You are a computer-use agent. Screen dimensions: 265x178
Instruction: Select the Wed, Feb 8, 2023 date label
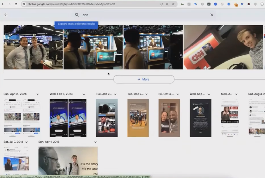pyautogui.click(x=61, y=94)
